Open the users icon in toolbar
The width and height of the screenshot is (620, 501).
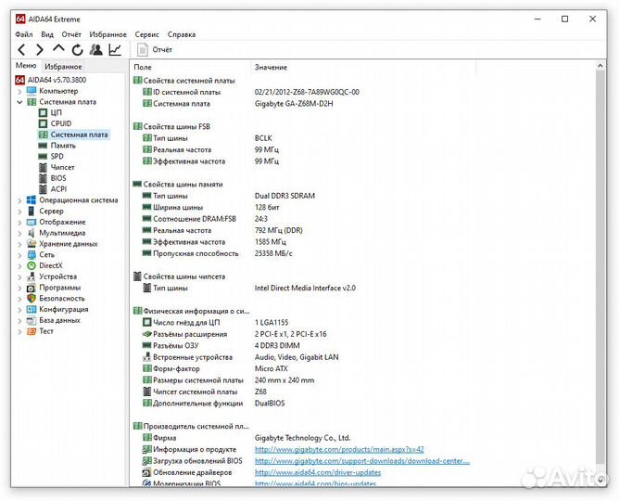coord(95,49)
